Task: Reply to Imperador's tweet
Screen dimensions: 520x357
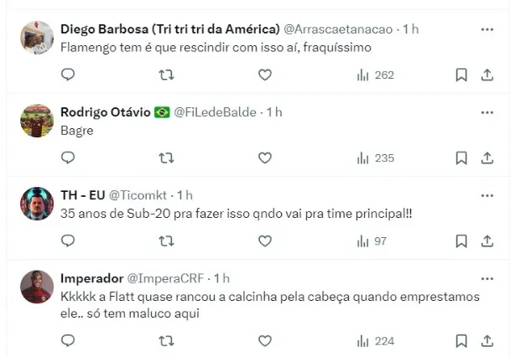Action: coord(69,340)
